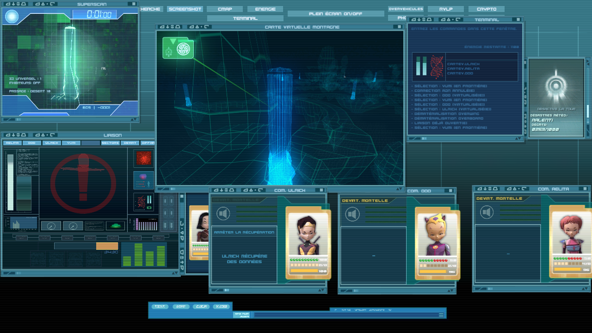Screen dimensions: 592x333
Task: Click the body scan icon in Liaison
Action: 143,180
